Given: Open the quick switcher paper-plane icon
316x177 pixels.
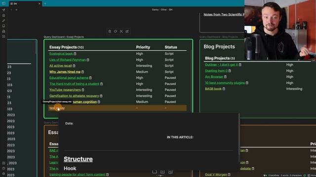Looking at the screenshot, I should point(3,10).
